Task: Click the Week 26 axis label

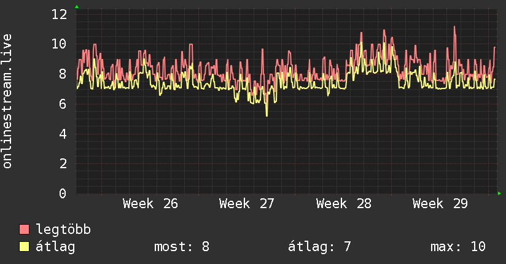Action: point(150,204)
